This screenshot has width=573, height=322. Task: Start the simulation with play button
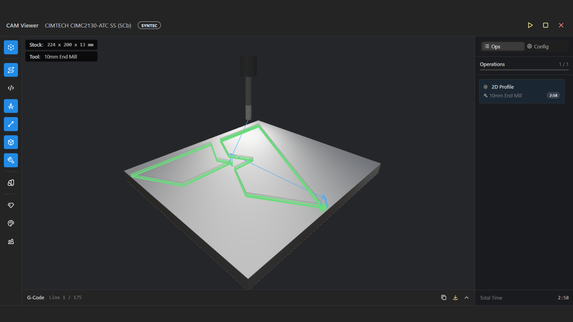[530, 25]
